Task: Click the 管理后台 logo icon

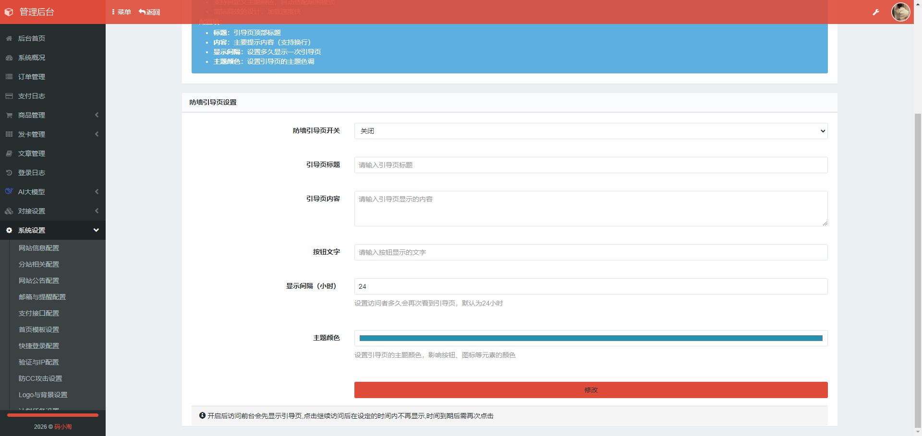Action: 8,12
